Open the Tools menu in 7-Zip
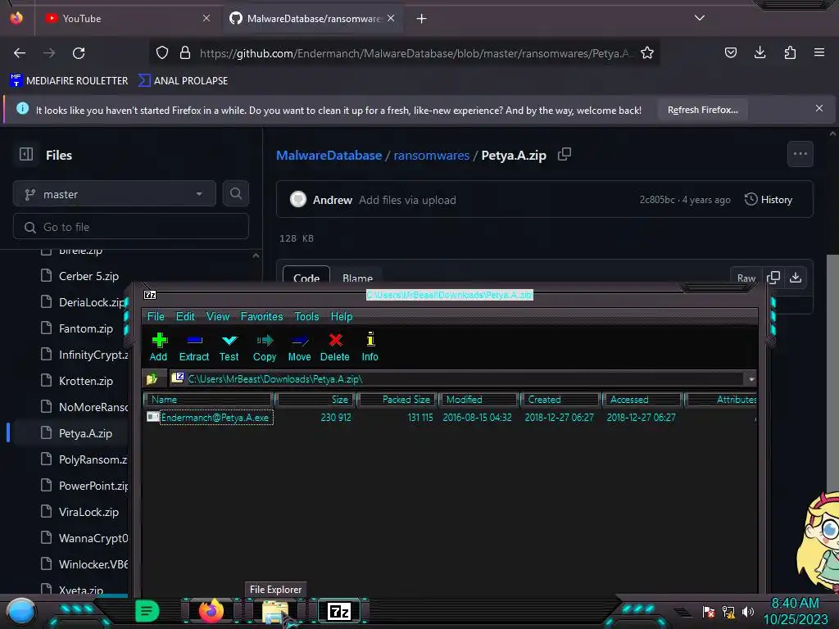839x629 pixels. click(x=306, y=317)
